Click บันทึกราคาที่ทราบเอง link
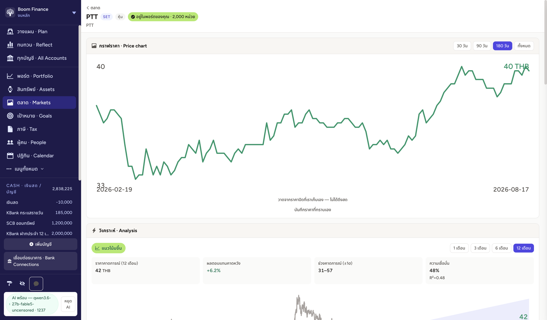The height and width of the screenshot is (320, 547). pos(313,210)
